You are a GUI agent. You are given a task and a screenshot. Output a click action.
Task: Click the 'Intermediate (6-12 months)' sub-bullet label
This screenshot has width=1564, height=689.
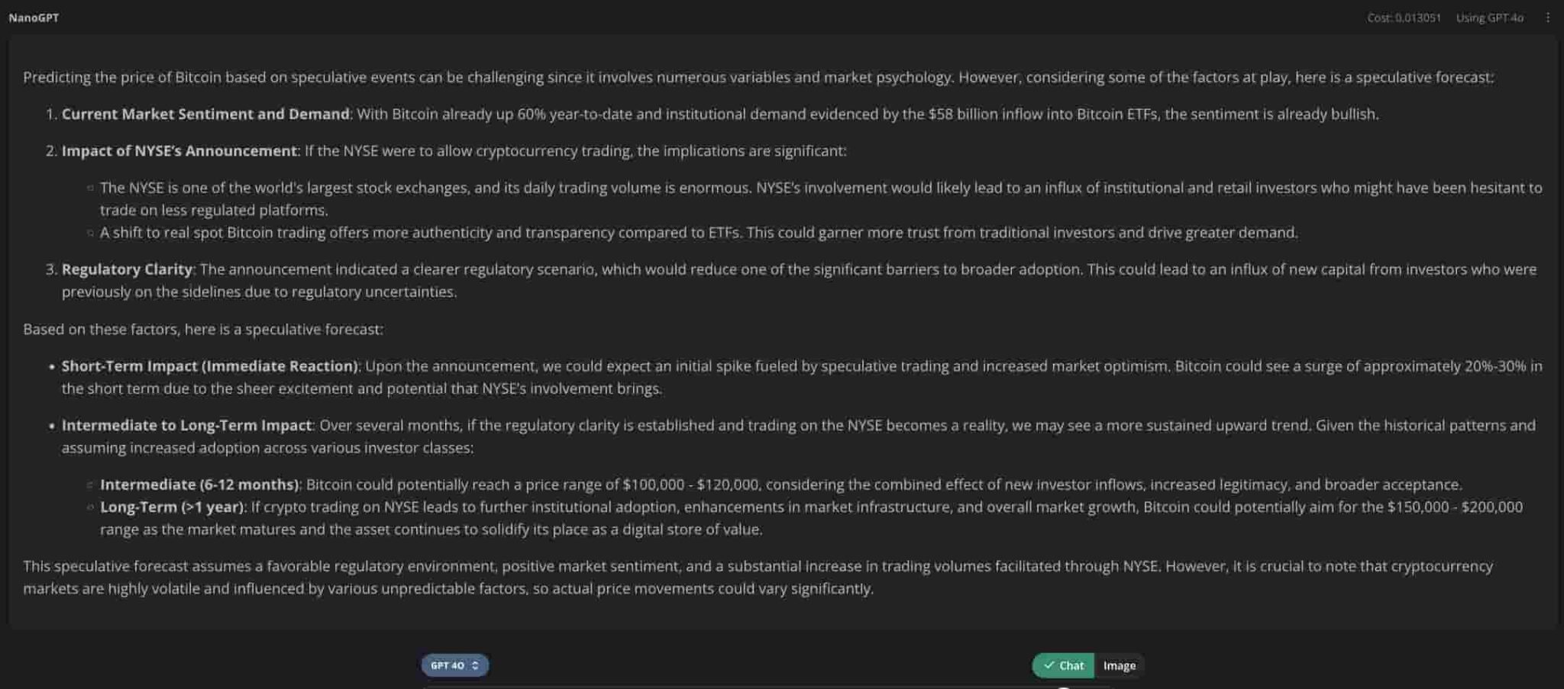click(199, 485)
